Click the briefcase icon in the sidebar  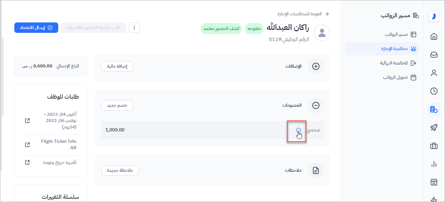(x=434, y=146)
